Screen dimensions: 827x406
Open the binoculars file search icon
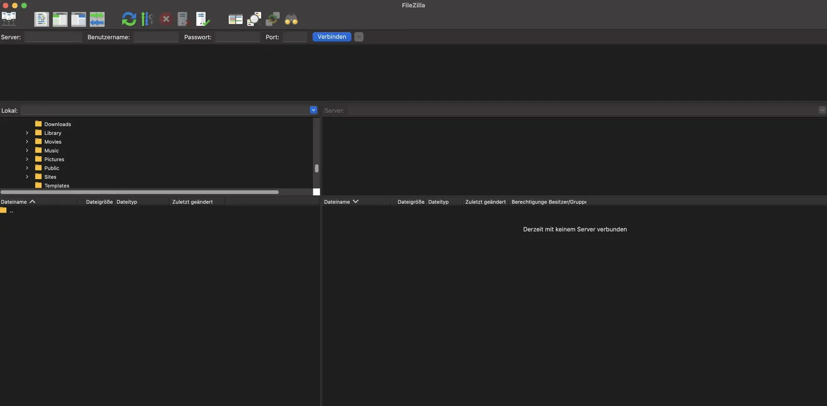pyautogui.click(x=291, y=20)
